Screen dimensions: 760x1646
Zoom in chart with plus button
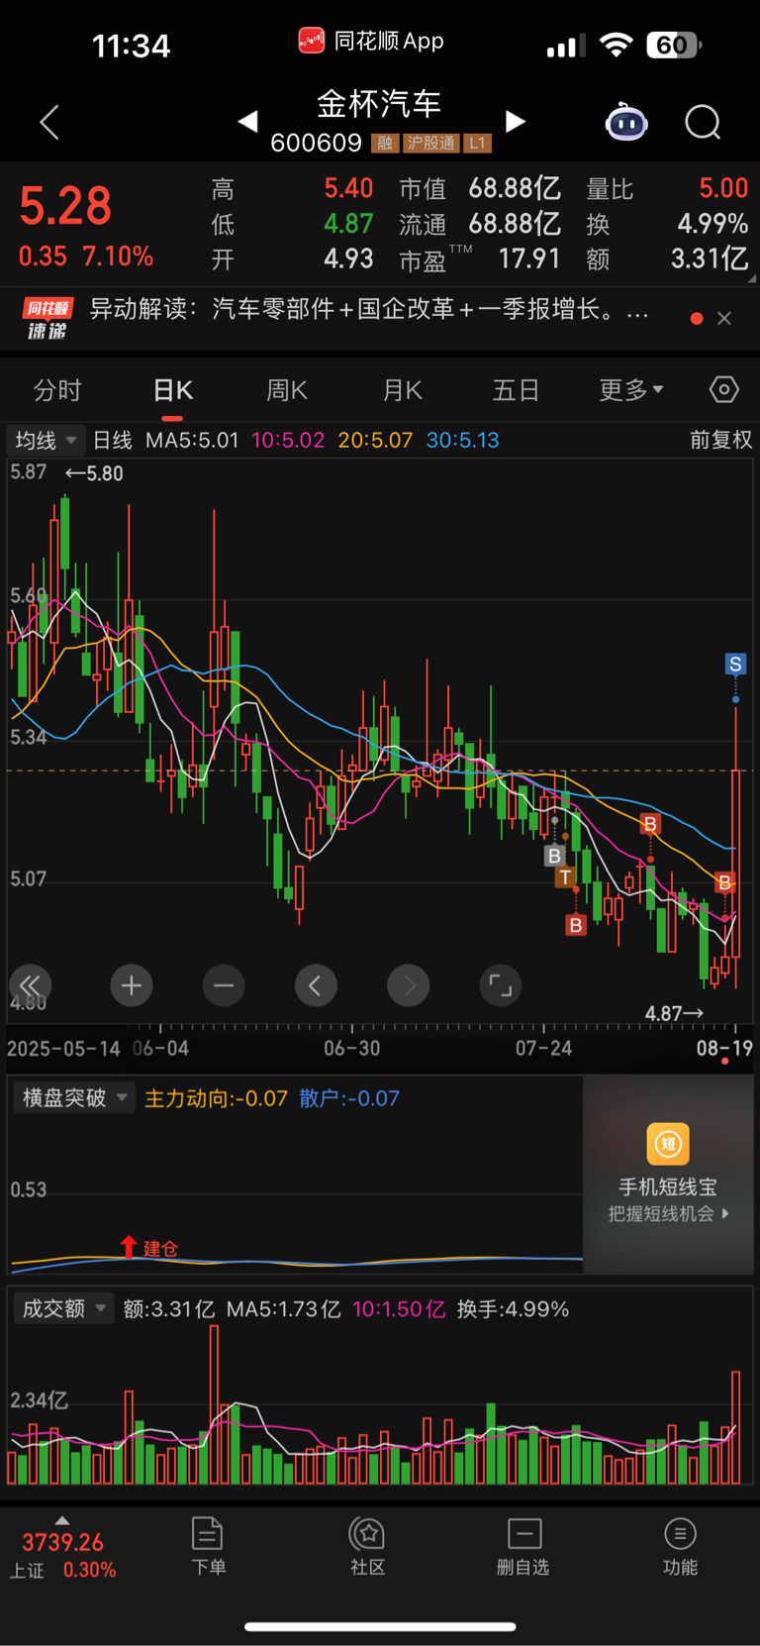point(132,985)
